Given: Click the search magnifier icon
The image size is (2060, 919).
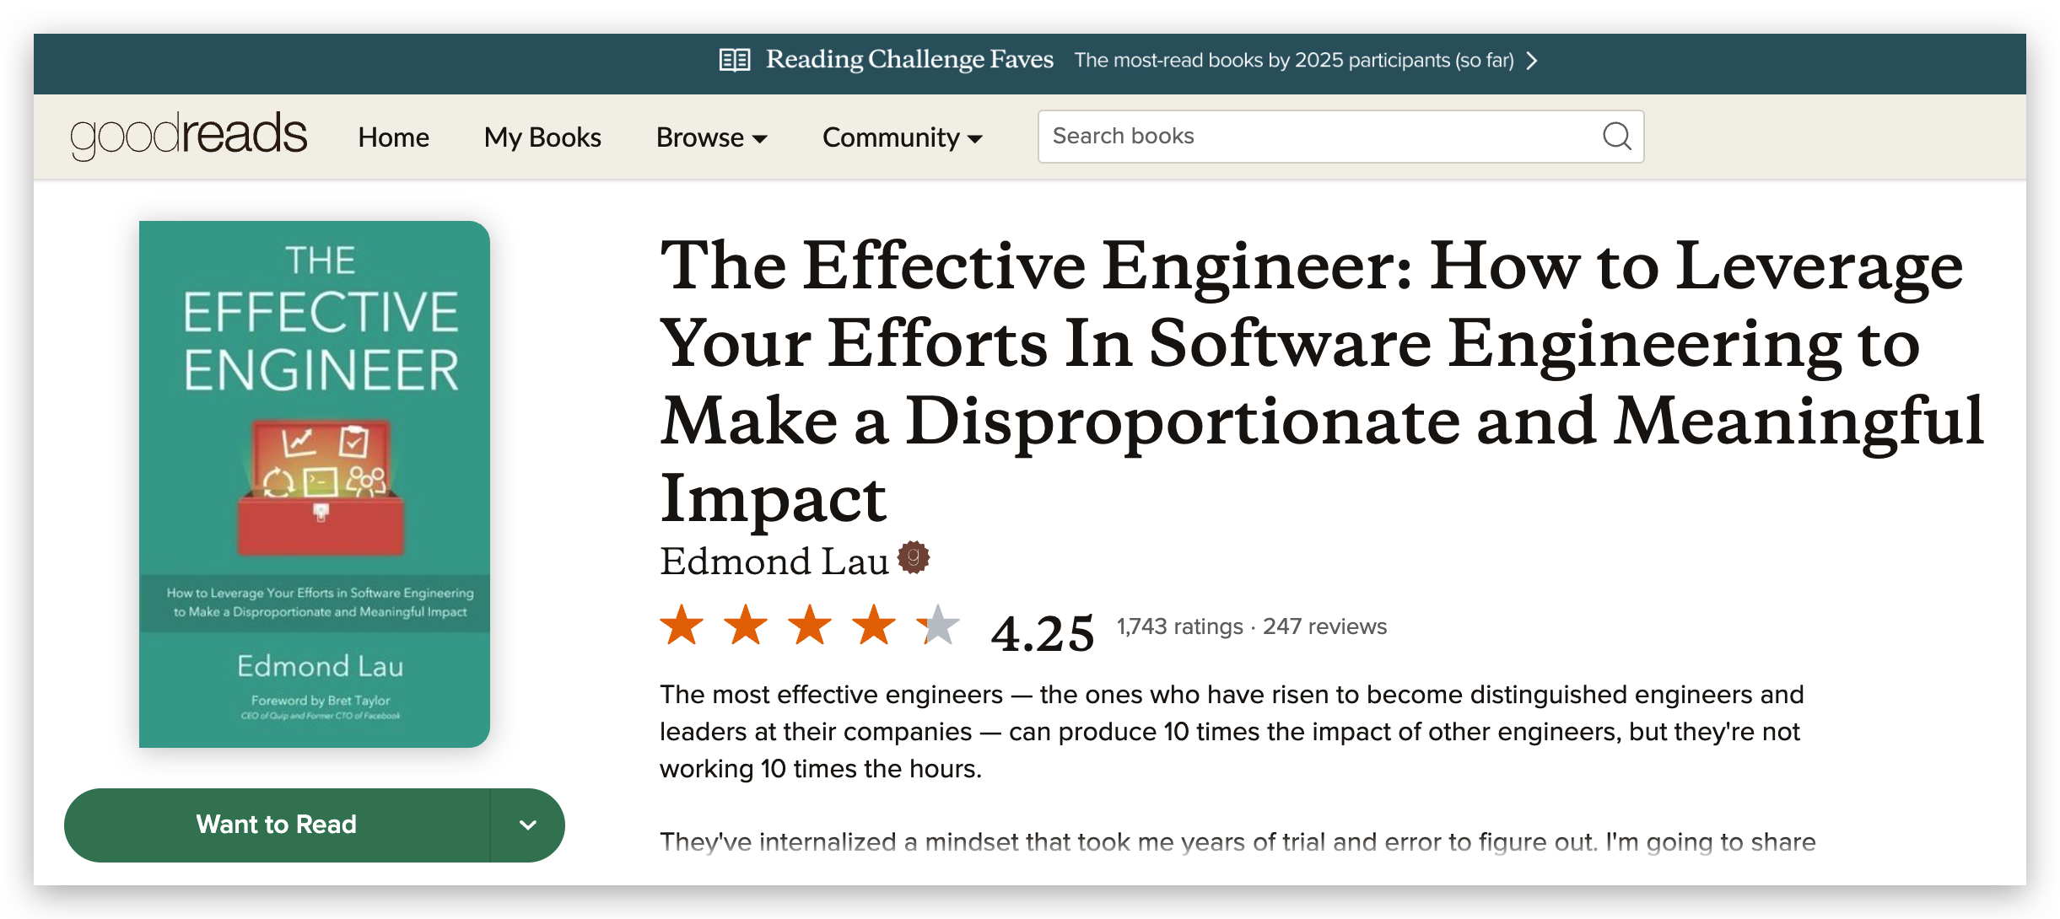Looking at the screenshot, I should pos(1616,136).
